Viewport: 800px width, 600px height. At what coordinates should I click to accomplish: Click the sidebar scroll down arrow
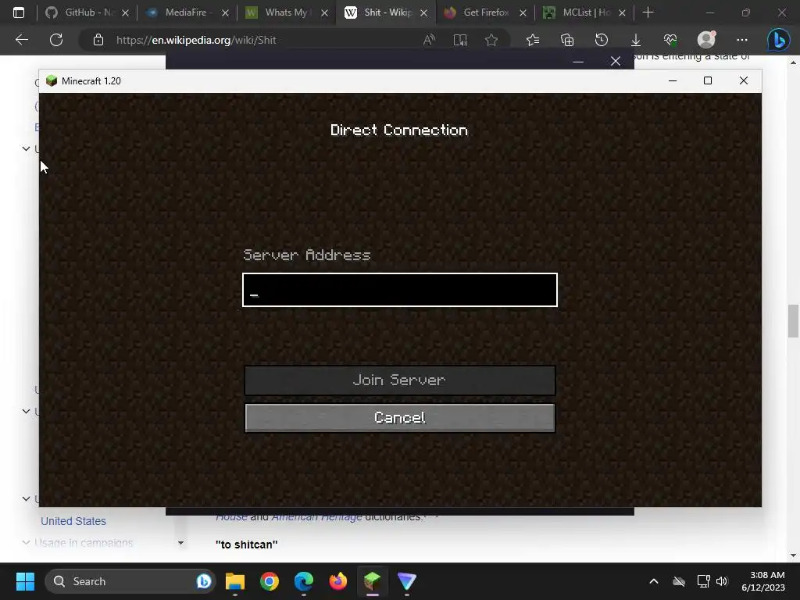coord(180,543)
